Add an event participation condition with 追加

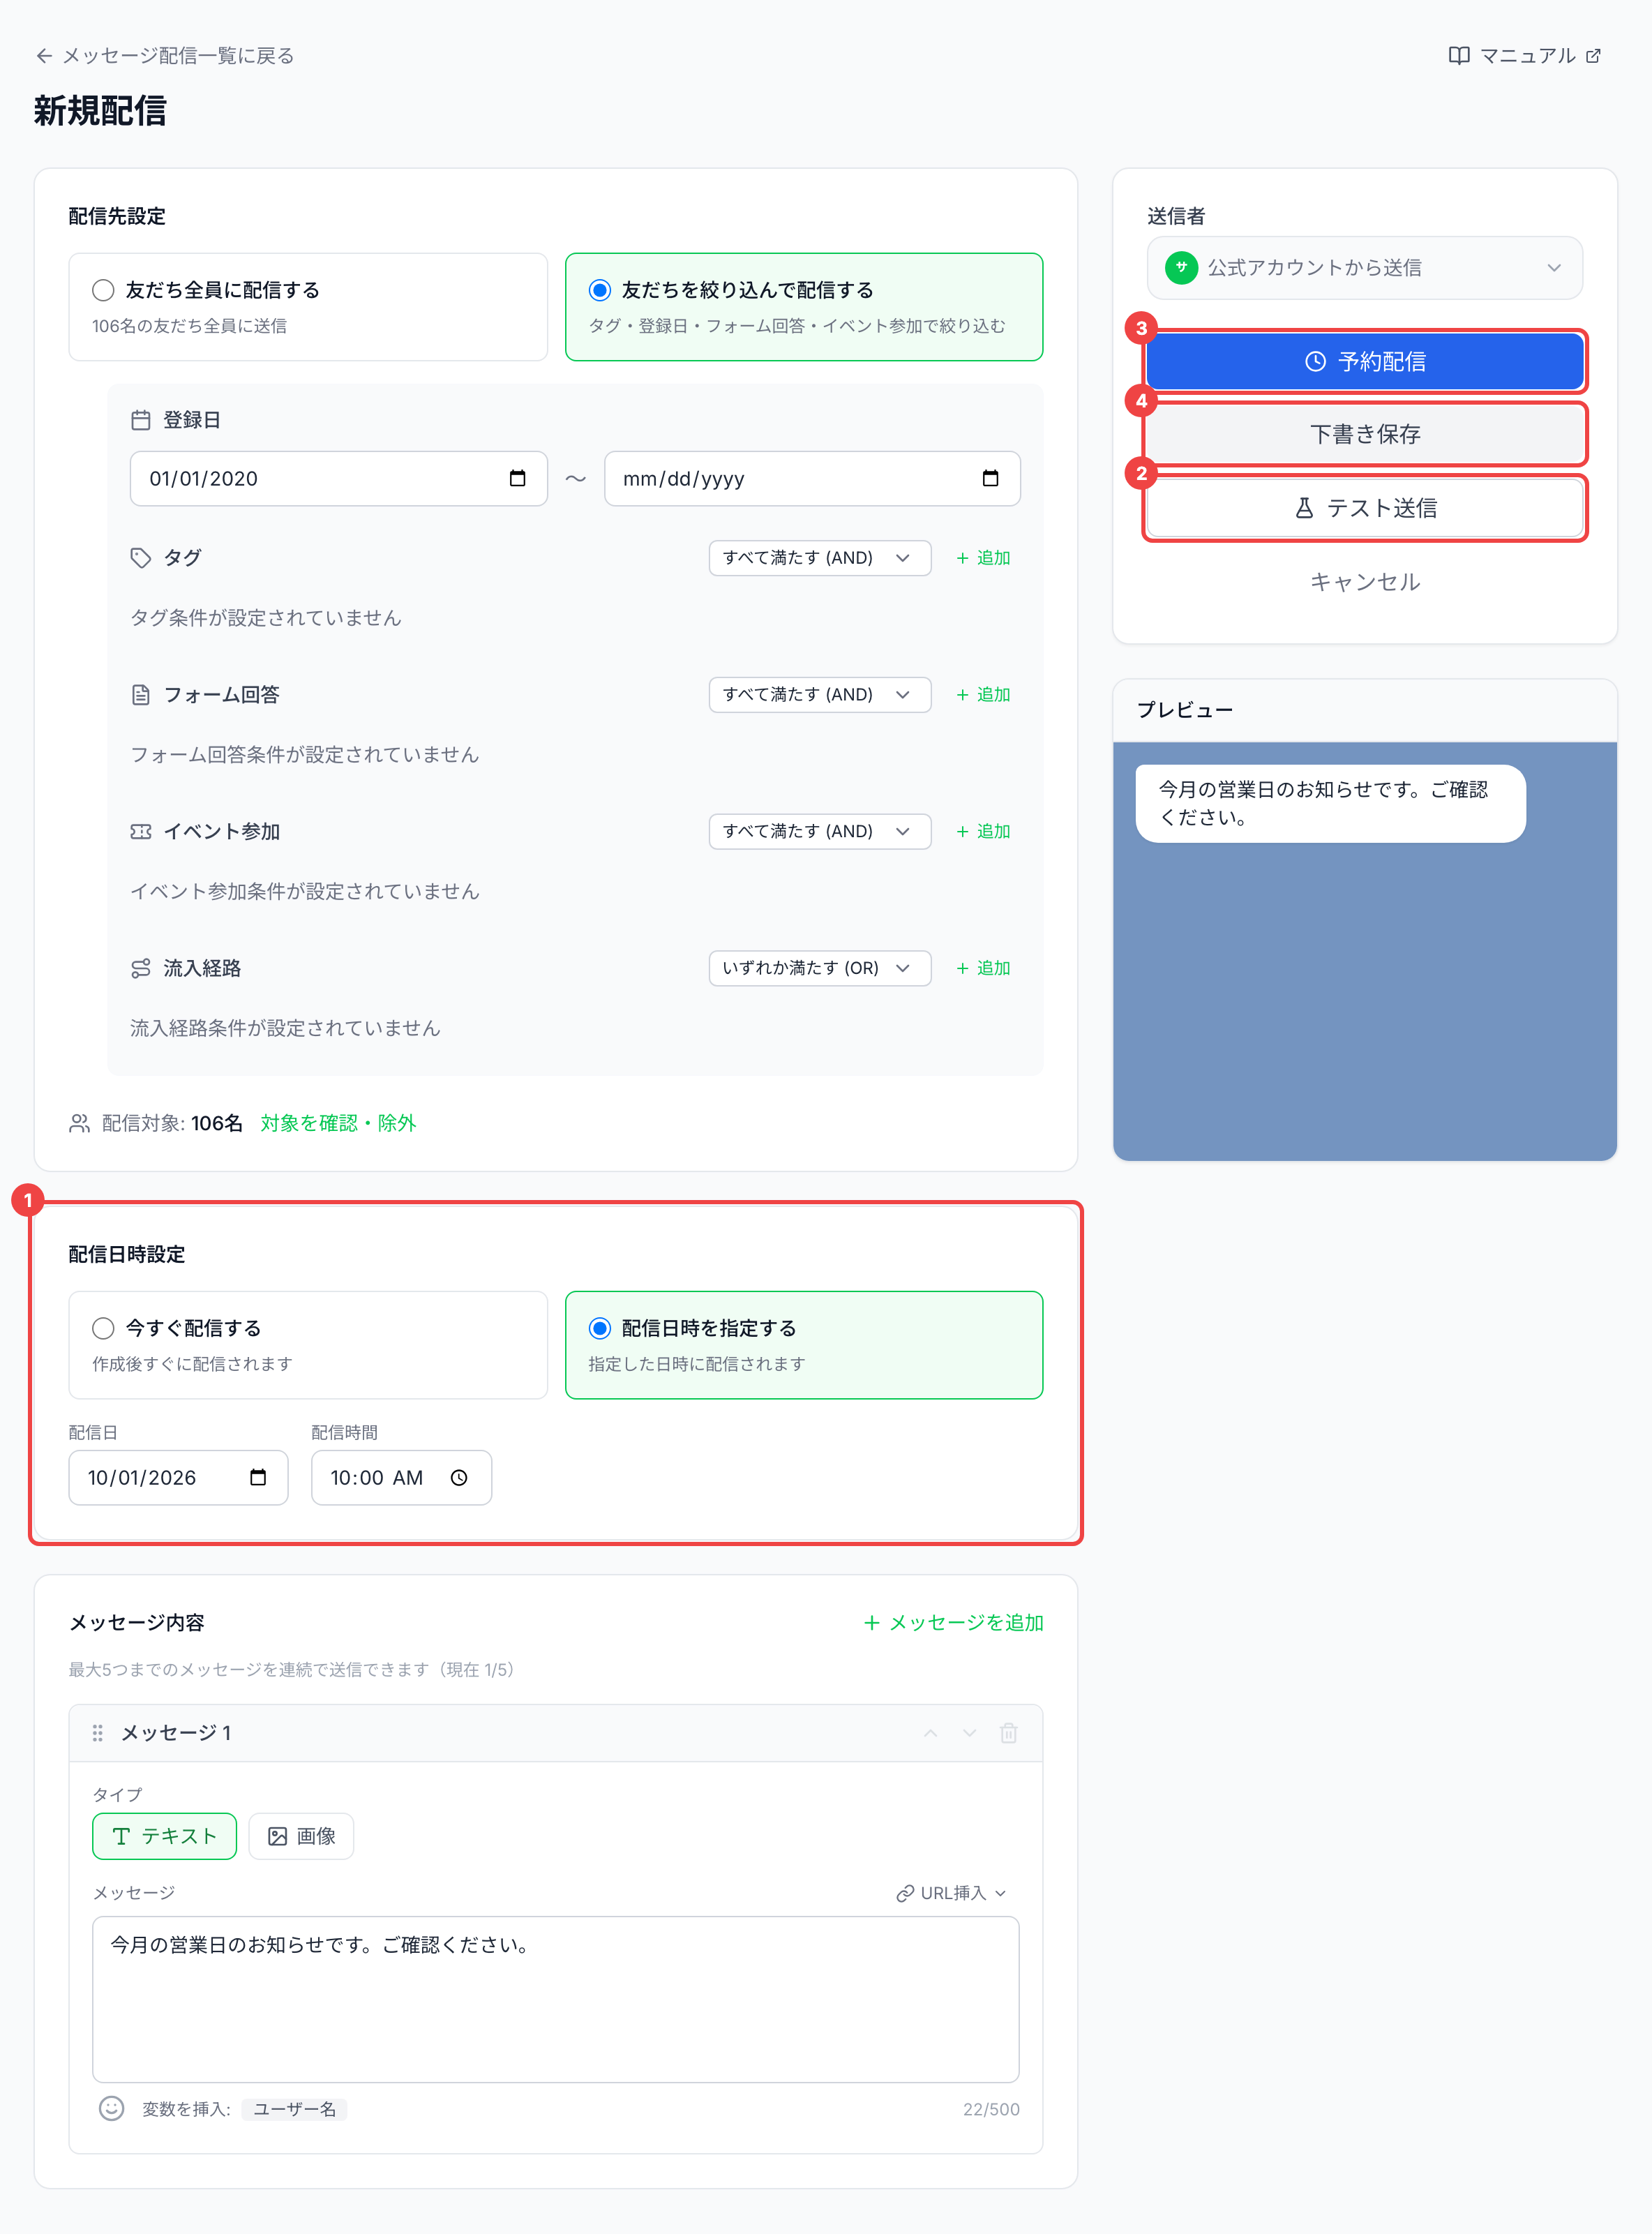[x=983, y=832]
